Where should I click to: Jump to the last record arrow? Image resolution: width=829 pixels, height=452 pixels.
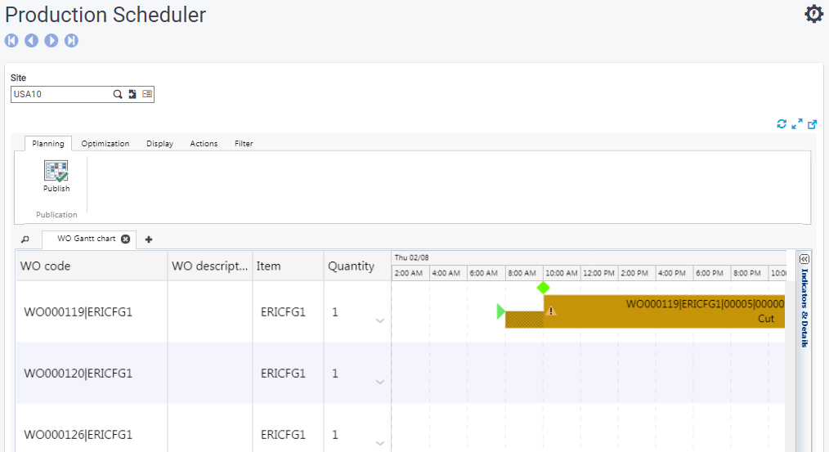tap(71, 40)
